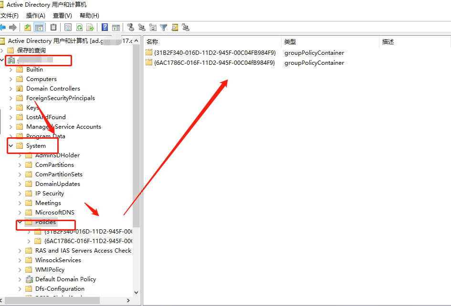
Task: Open Properties via the toolbar icon
Action: 68,28
